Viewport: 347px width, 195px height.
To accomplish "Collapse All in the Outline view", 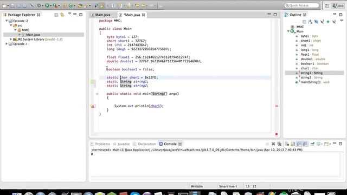I will pyautogui.click(x=304, y=22).
